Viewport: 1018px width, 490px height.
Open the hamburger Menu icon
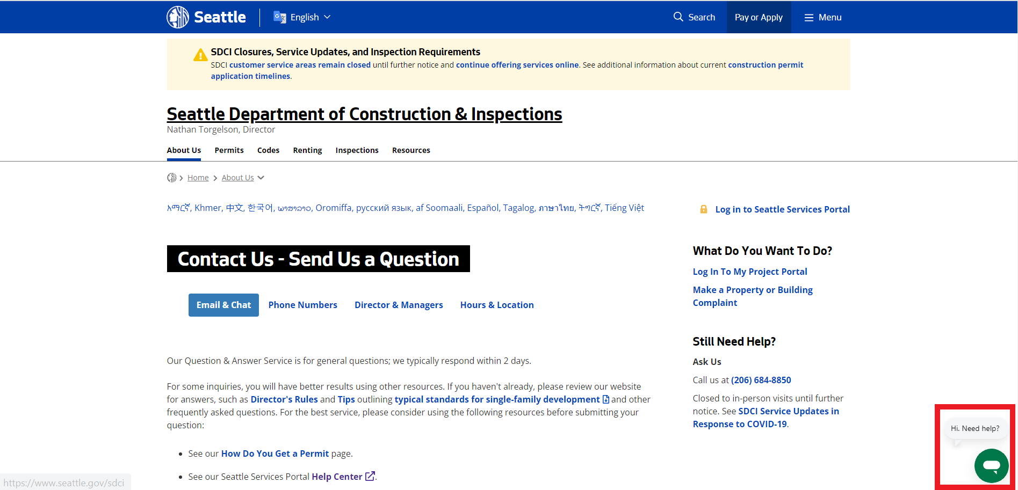pyautogui.click(x=808, y=18)
